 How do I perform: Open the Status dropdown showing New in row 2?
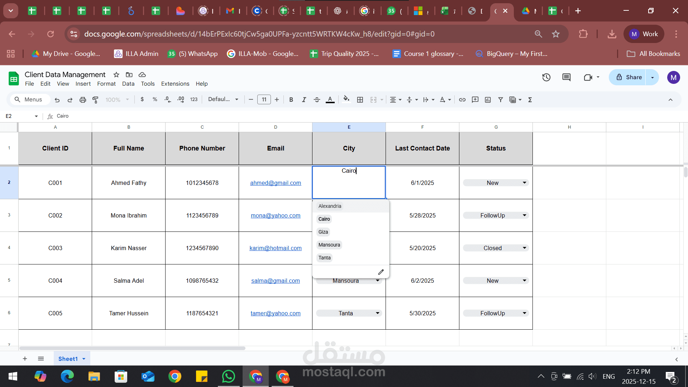point(524,183)
